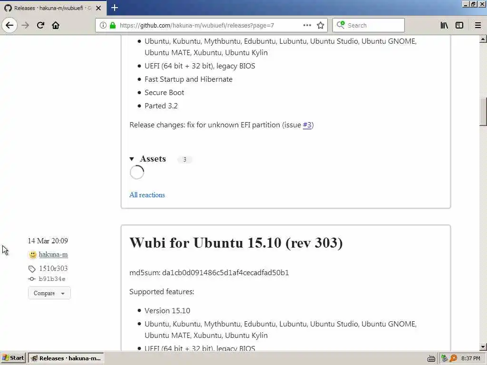This screenshot has width=487, height=365.
Task: Click the forward navigation arrow
Action: (25, 25)
